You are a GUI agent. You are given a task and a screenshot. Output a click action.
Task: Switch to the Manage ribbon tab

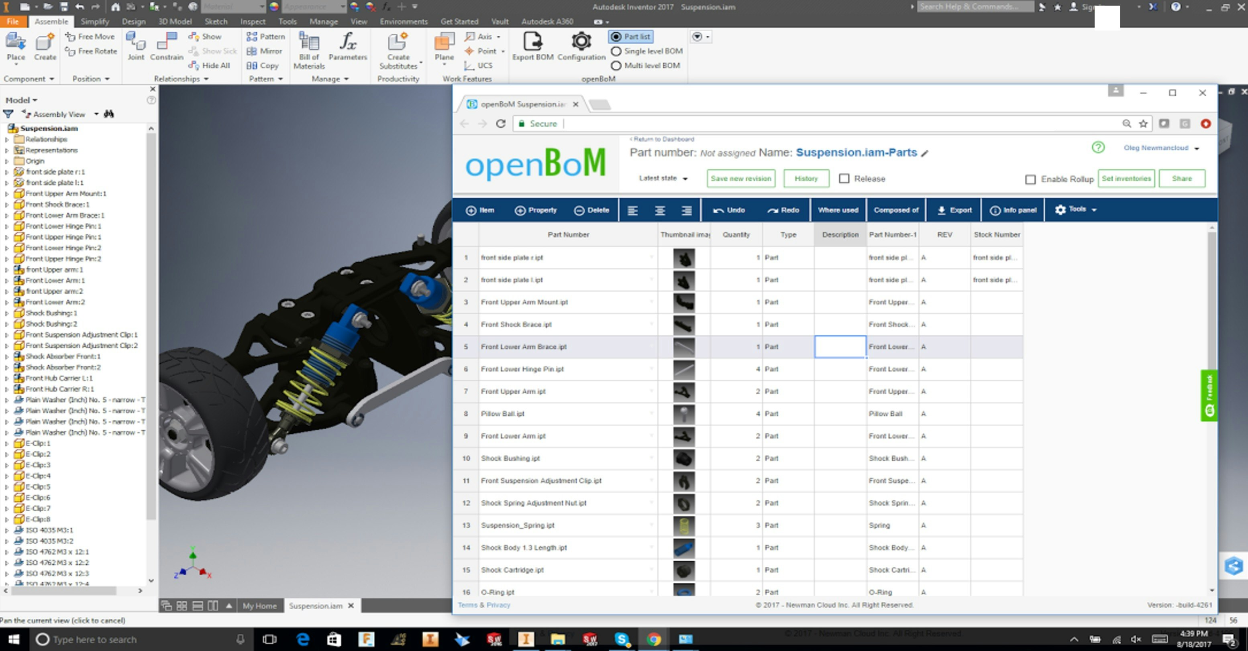point(323,21)
